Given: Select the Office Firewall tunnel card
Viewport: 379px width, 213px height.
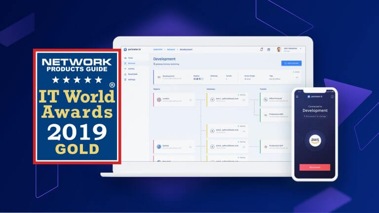Looking at the screenshot, I should click(275, 100).
